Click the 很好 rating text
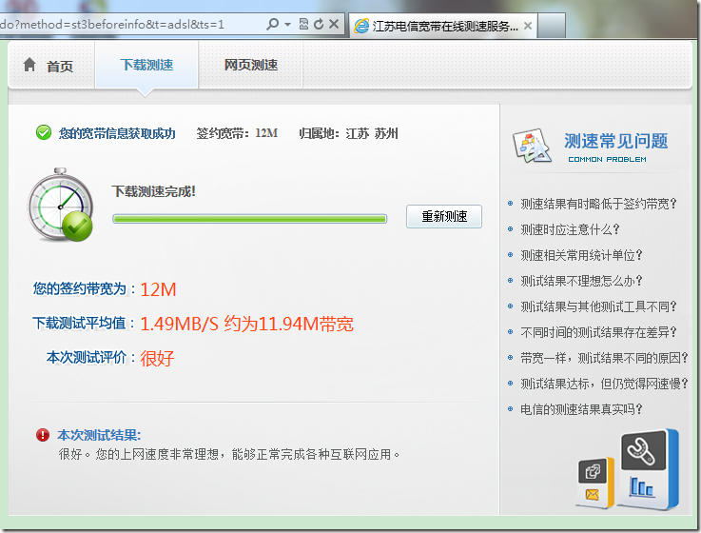Viewport: 701px width, 533px height. [157, 359]
